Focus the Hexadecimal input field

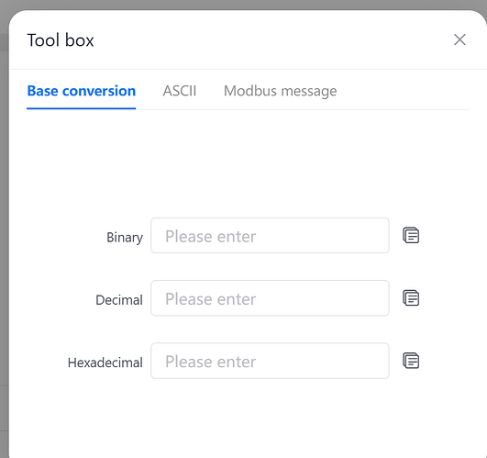click(x=270, y=361)
